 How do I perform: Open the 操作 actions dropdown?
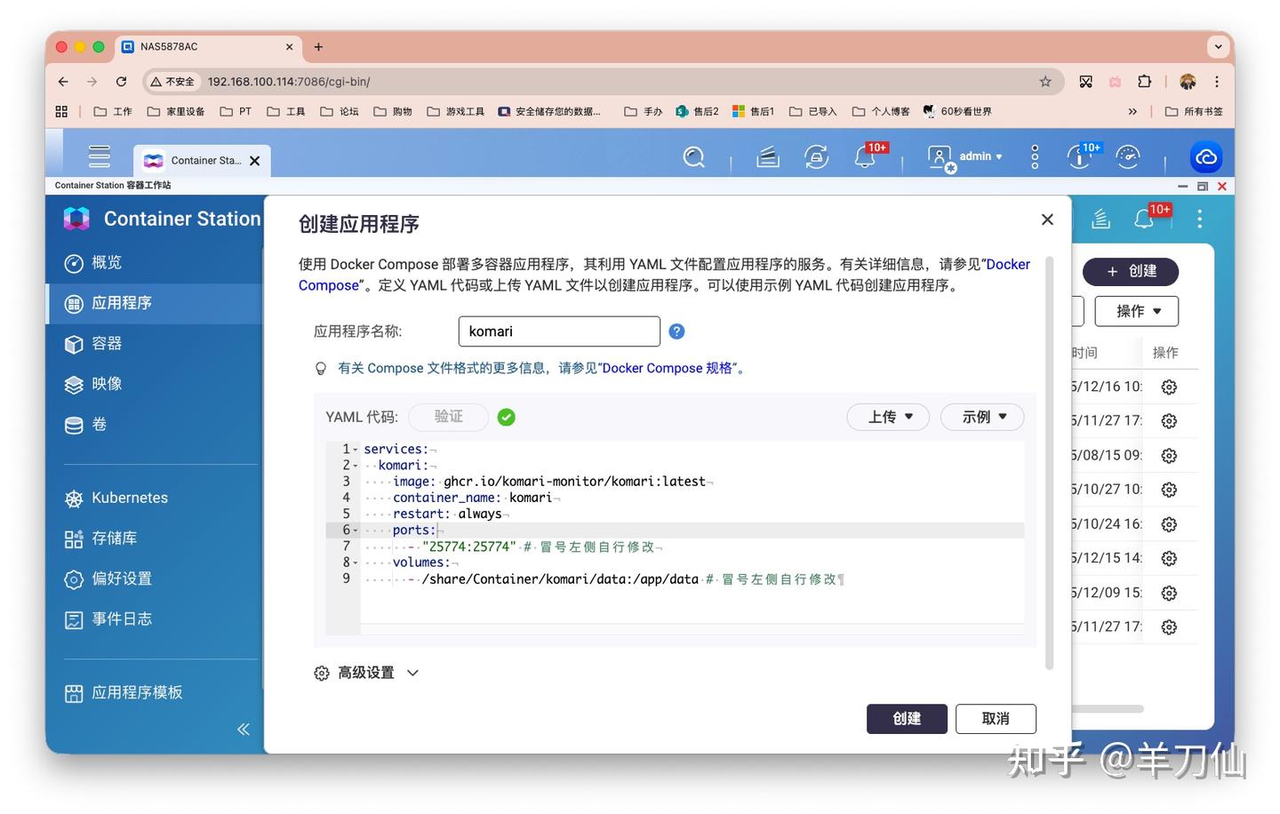(1136, 311)
